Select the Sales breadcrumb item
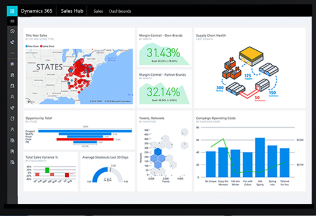316x216 pixels. tap(98, 11)
